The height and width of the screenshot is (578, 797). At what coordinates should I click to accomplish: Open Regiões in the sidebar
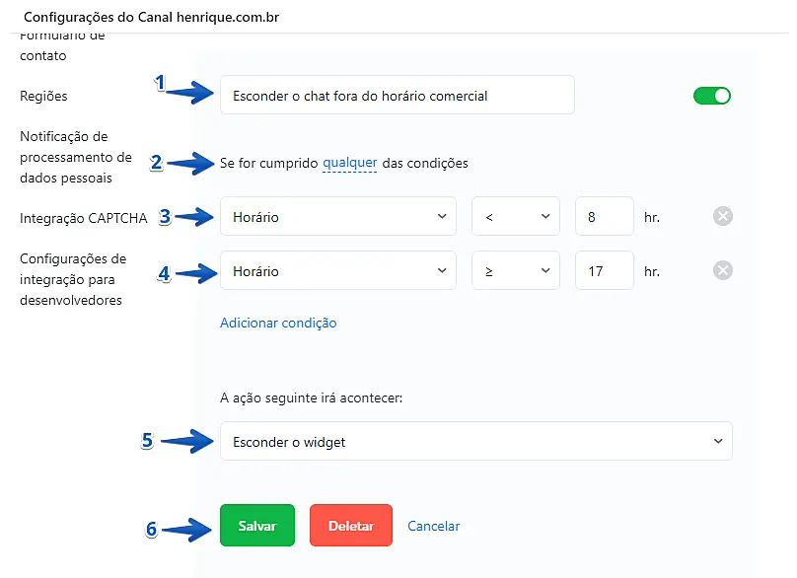point(43,97)
